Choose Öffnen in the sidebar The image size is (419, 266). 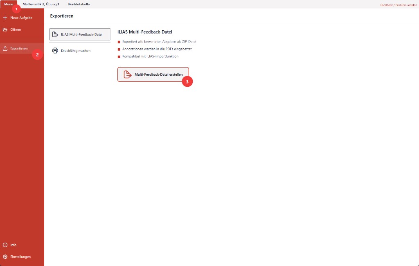point(22,29)
